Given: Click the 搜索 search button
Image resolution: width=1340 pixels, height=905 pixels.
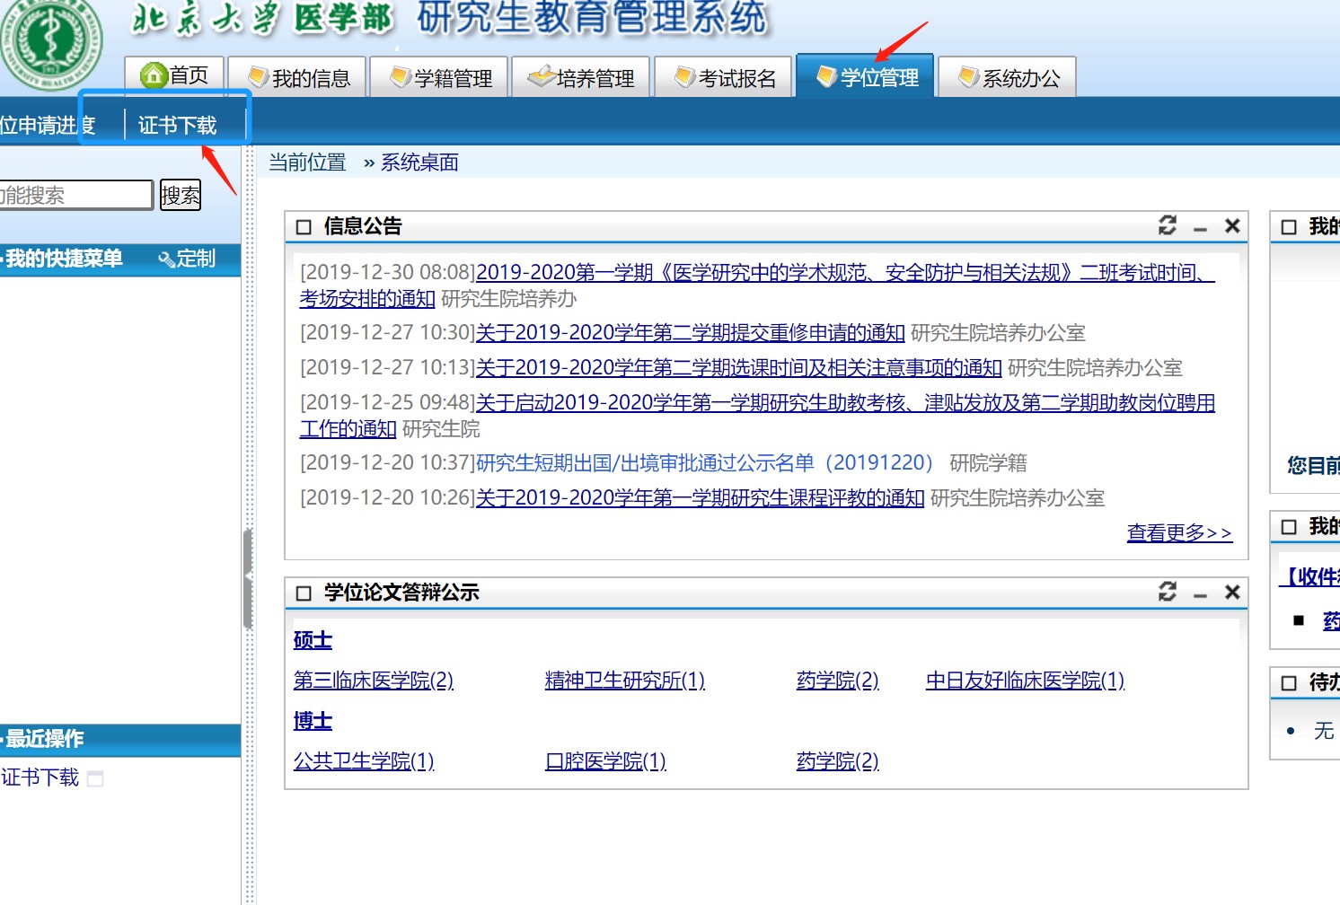Looking at the screenshot, I should coord(181,195).
